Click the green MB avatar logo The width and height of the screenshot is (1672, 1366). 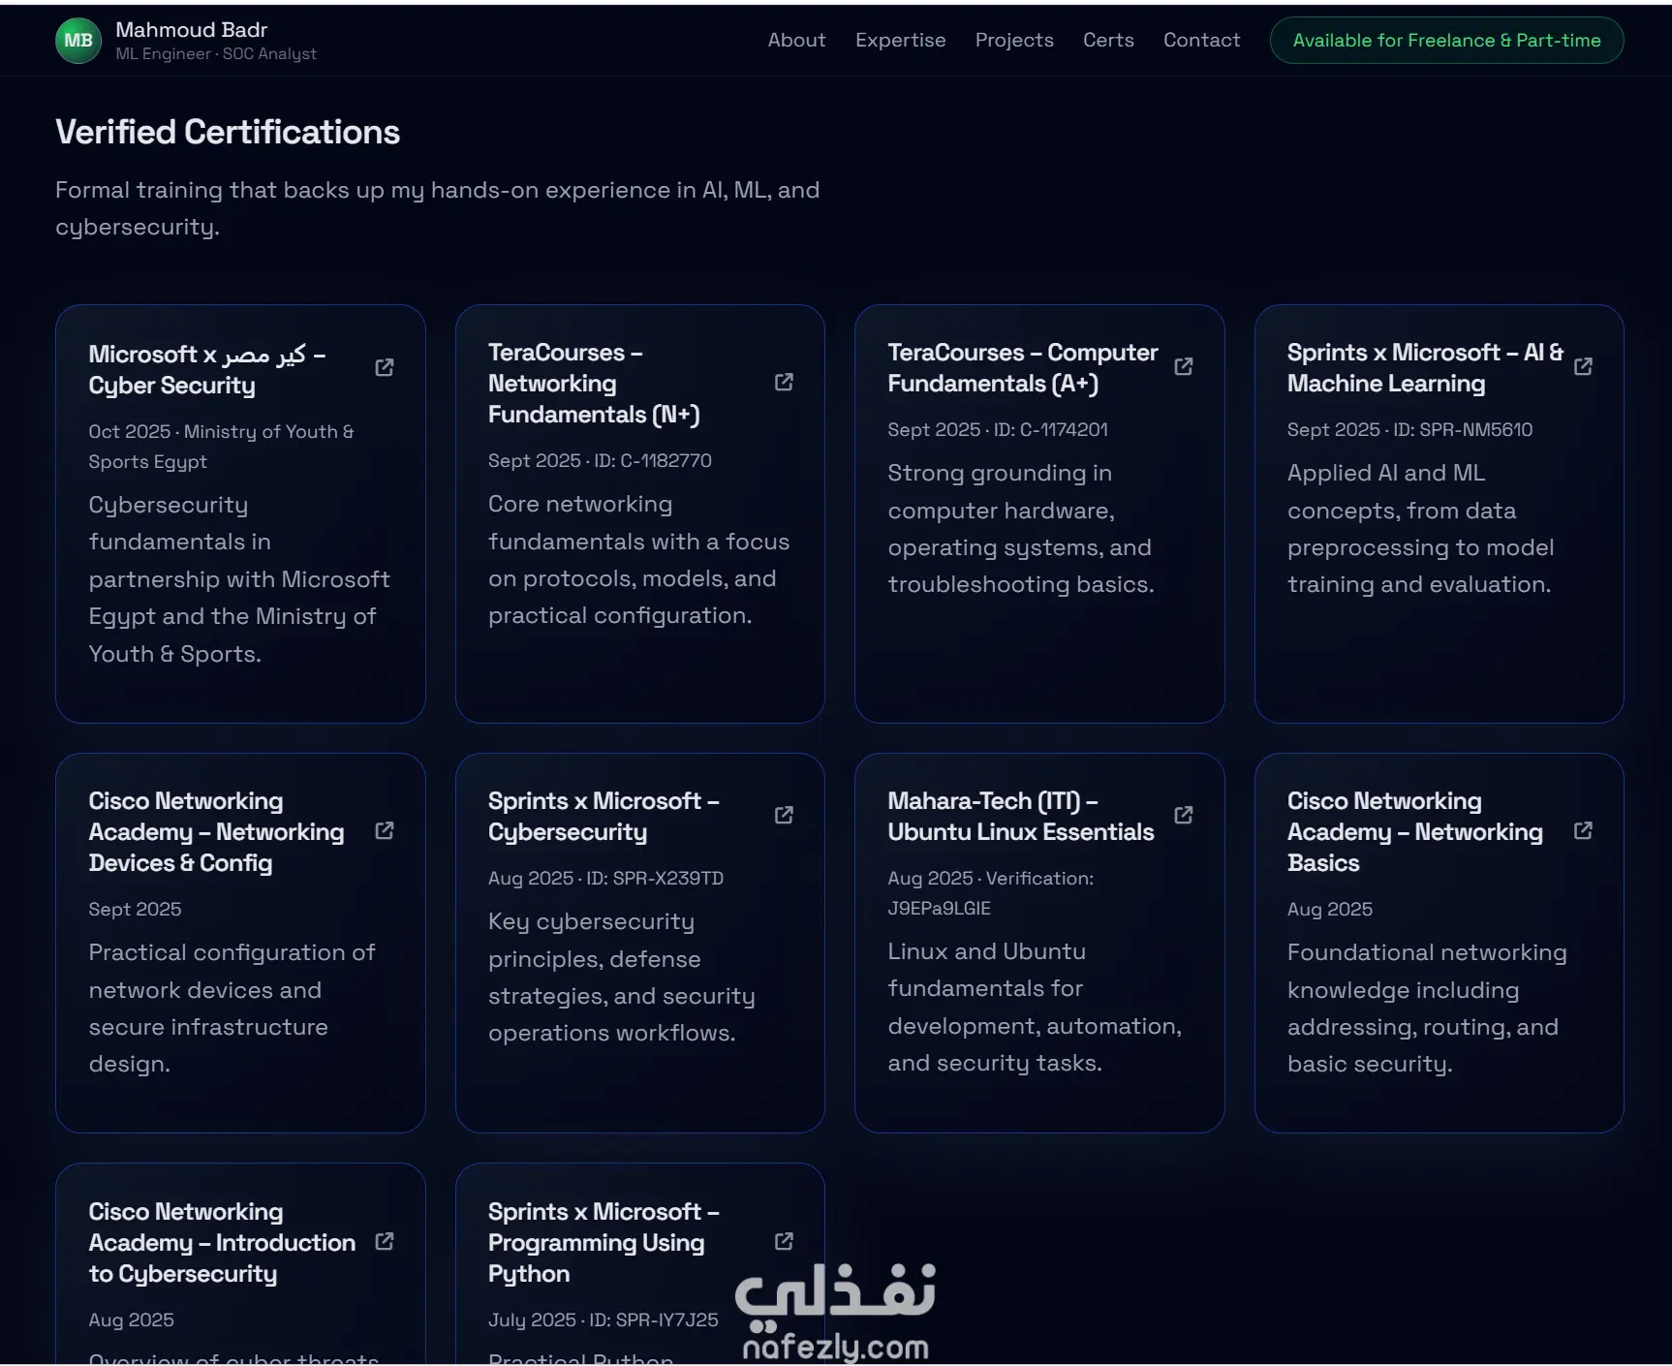tap(78, 41)
